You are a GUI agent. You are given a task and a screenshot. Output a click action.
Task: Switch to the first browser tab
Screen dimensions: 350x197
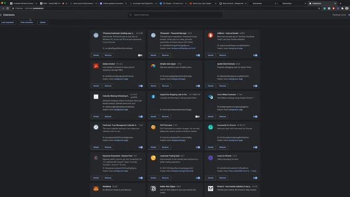(24, 3)
